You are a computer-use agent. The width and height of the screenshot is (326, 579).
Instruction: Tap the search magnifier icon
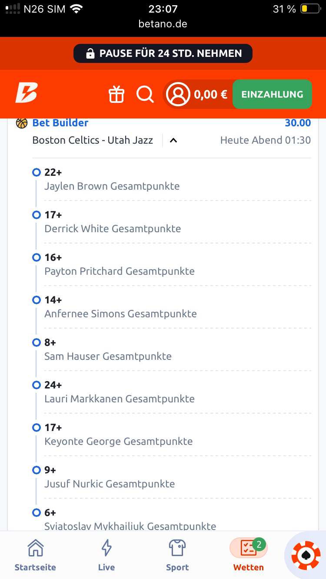pos(145,94)
